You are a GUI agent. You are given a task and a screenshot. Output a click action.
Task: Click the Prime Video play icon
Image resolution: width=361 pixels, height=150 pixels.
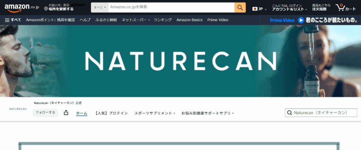(301, 20)
